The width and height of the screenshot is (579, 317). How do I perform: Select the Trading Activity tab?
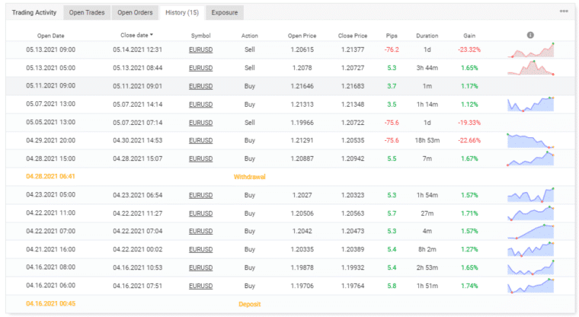click(x=34, y=12)
